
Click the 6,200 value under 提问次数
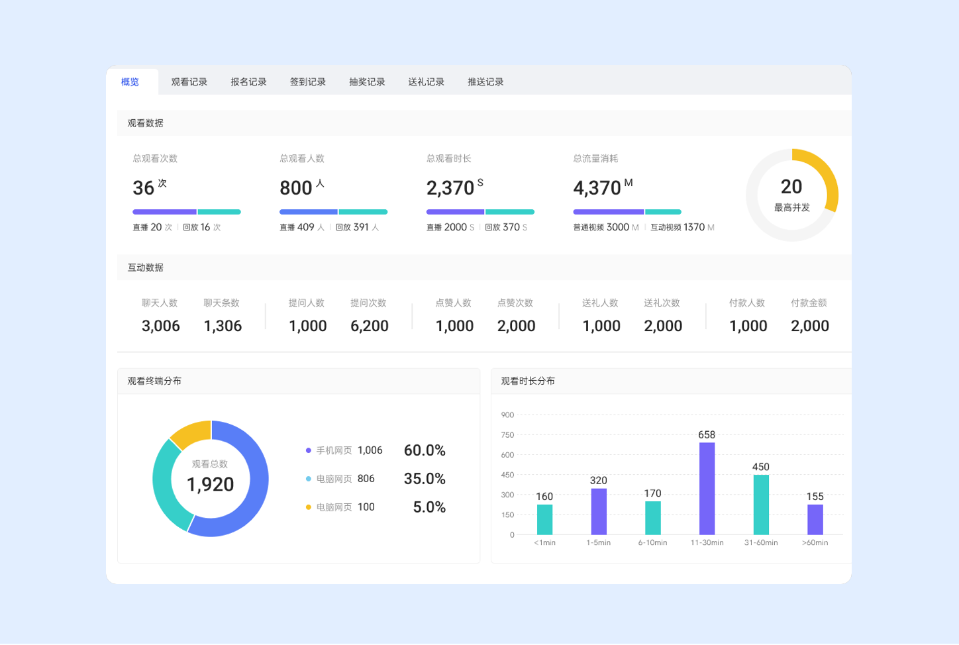tap(369, 326)
